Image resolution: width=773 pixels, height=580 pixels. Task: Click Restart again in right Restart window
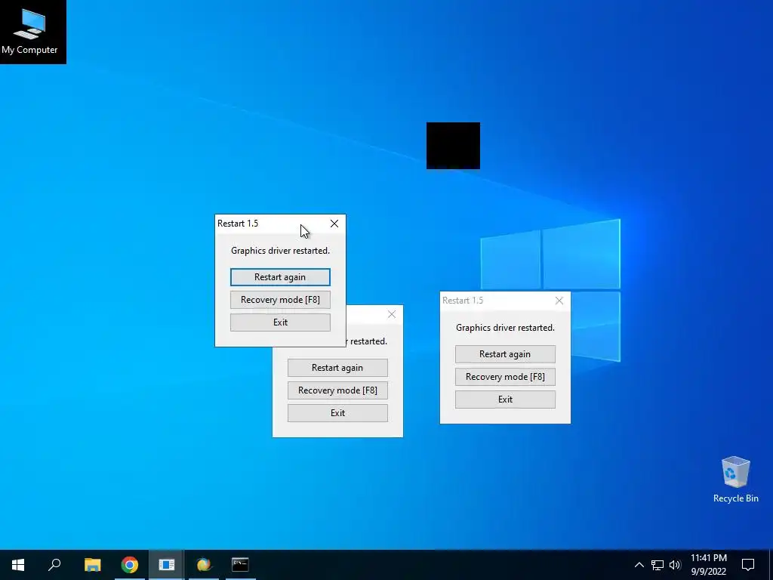[x=505, y=354]
